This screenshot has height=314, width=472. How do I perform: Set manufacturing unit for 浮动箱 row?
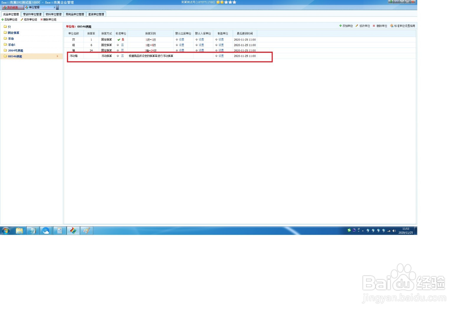pyautogui.click(x=219, y=56)
